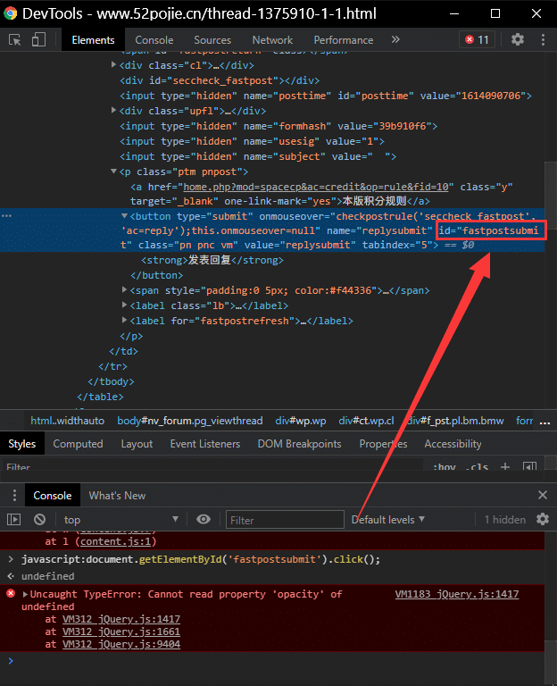Screen dimensions: 557x686
Task: Click the console Filter input field
Action: [x=284, y=520]
